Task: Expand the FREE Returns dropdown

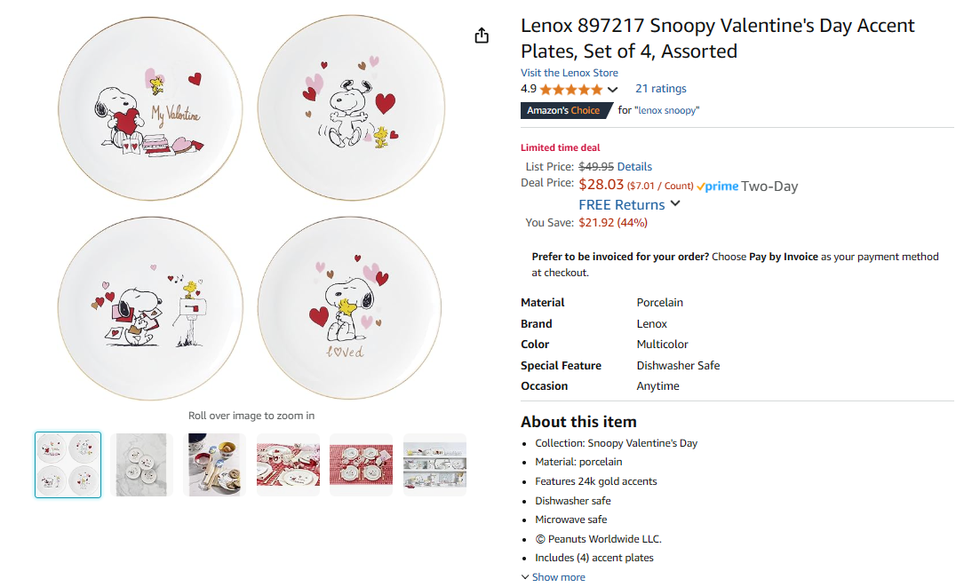Action: pos(675,204)
